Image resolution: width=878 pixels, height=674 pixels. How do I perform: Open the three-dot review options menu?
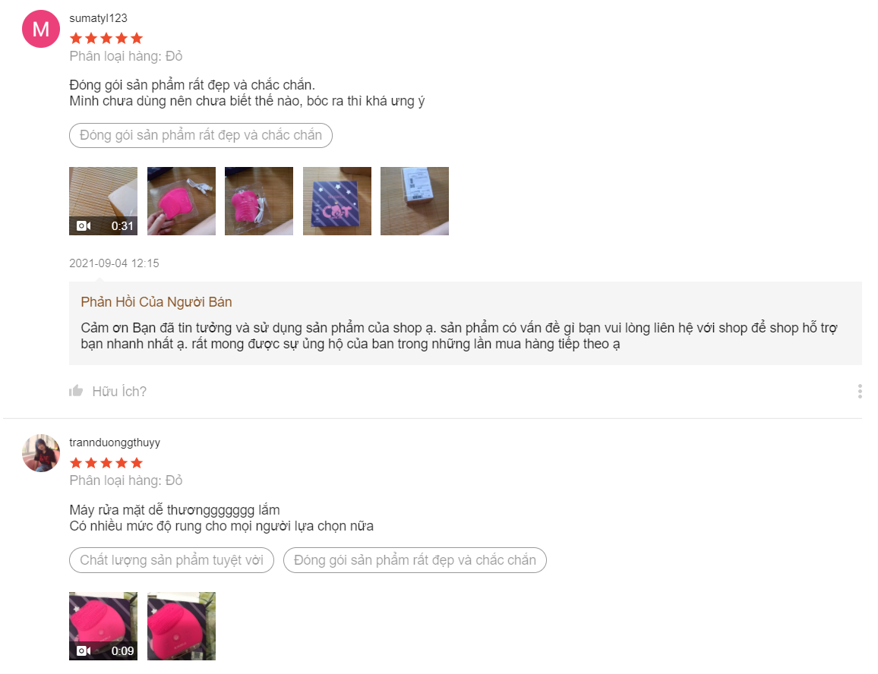coord(860,392)
